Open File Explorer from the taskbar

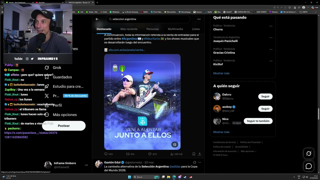pyautogui.click(x=168, y=177)
